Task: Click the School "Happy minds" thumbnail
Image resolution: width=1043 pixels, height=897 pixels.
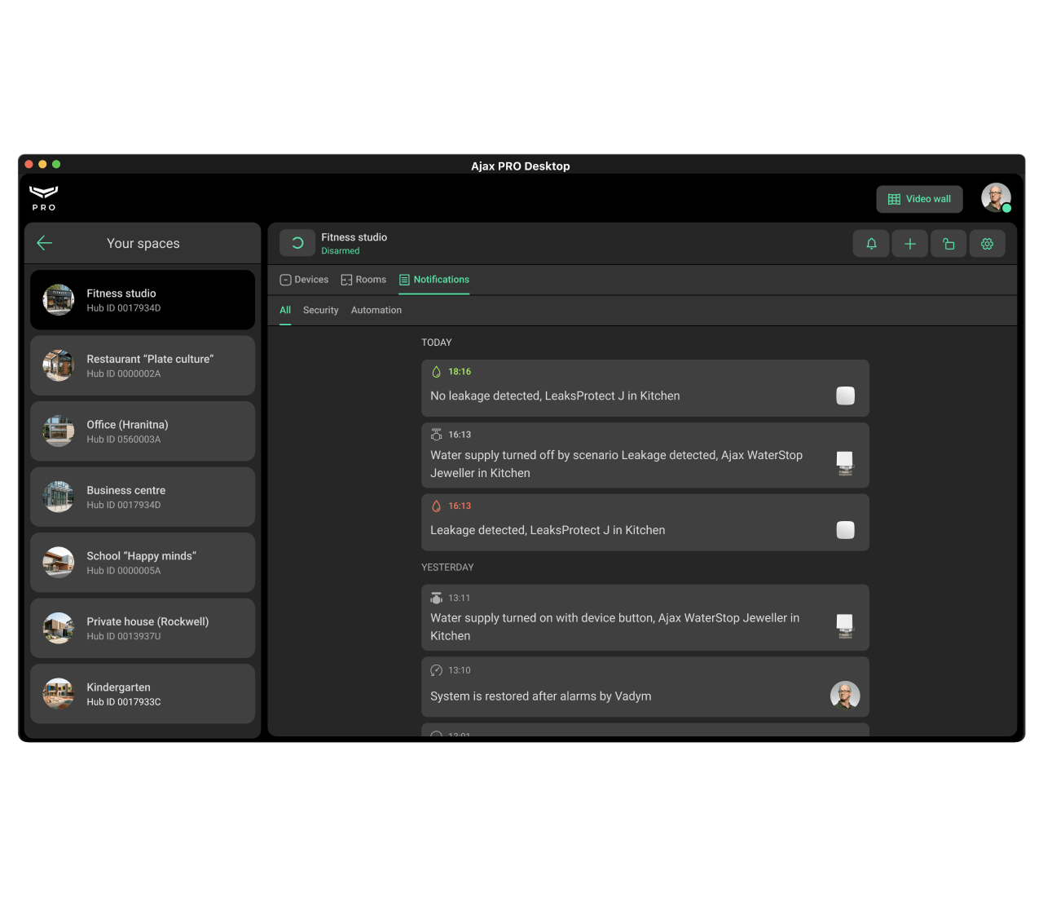Action: (59, 563)
